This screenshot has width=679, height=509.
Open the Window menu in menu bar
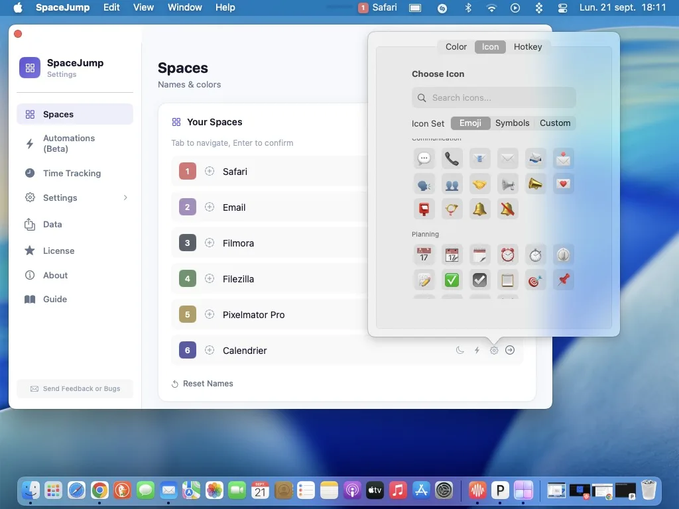click(184, 7)
